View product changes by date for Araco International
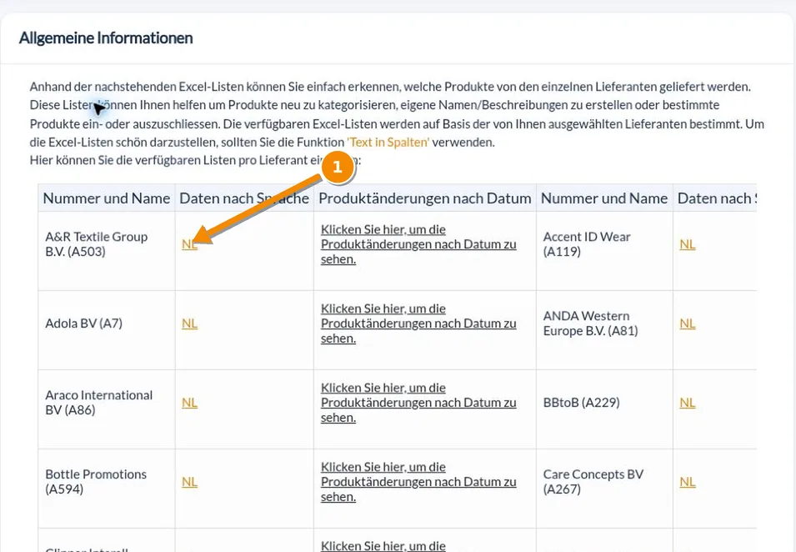This screenshot has width=796, height=552. pyautogui.click(x=418, y=403)
